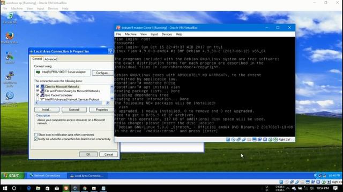
Task: Open the XP start button
Action: tap(12, 175)
